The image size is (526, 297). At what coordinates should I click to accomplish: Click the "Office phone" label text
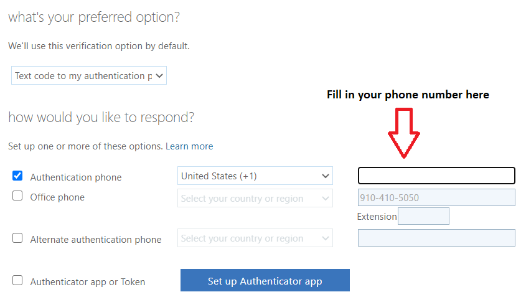coord(57,197)
